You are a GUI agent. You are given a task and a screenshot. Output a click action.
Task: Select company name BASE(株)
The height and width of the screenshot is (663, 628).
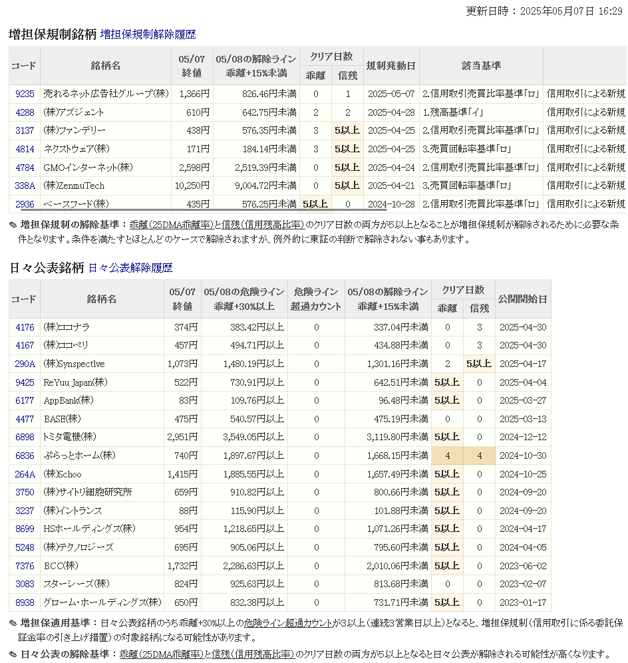point(62,419)
